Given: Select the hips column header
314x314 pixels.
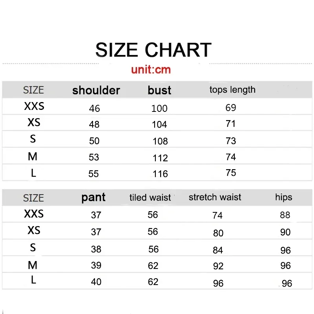Looking at the screenshot, I should pyautogui.click(x=284, y=197).
